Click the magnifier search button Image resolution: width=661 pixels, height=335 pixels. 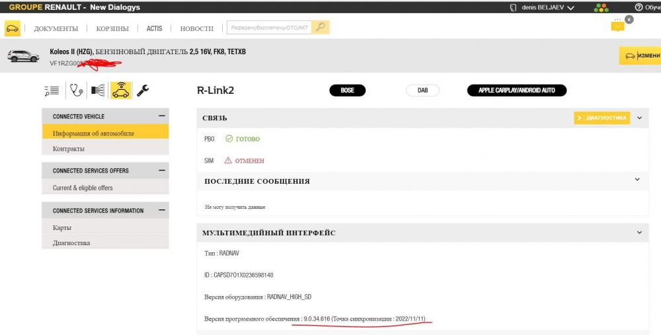[x=321, y=27]
